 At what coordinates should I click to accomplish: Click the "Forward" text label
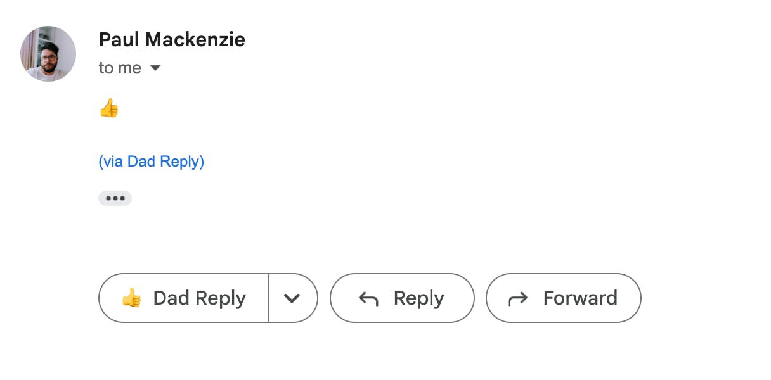pyautogui.click(x=580, y=298)
